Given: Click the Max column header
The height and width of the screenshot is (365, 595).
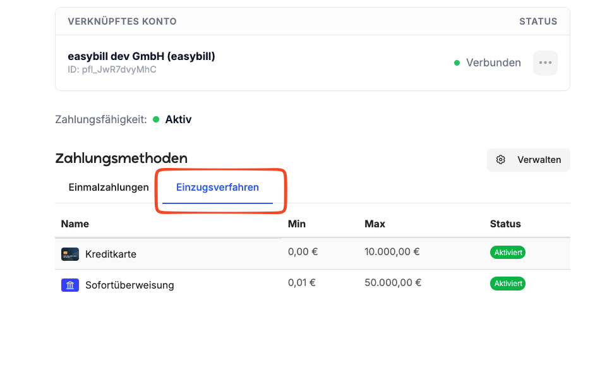Looking at the screenshot, I should click(375, 224).
